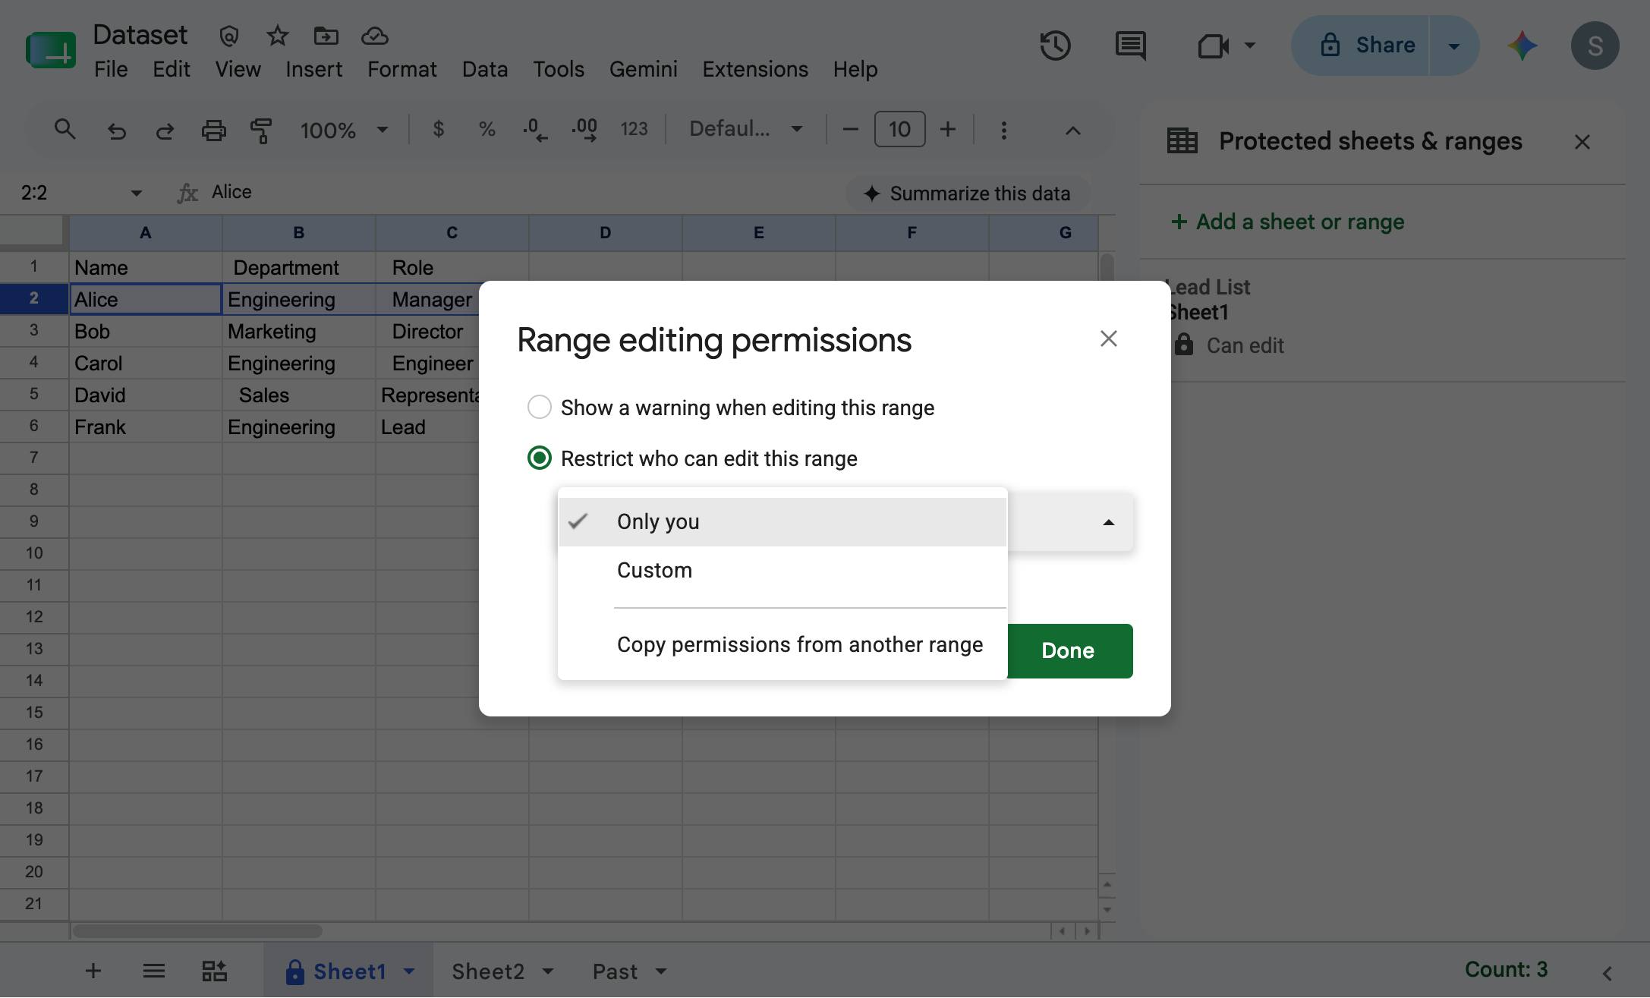The width and height of the screenshot is (1650, 998).
Task: Open Share options dropdown arrow
Action: pos(1453,46)
